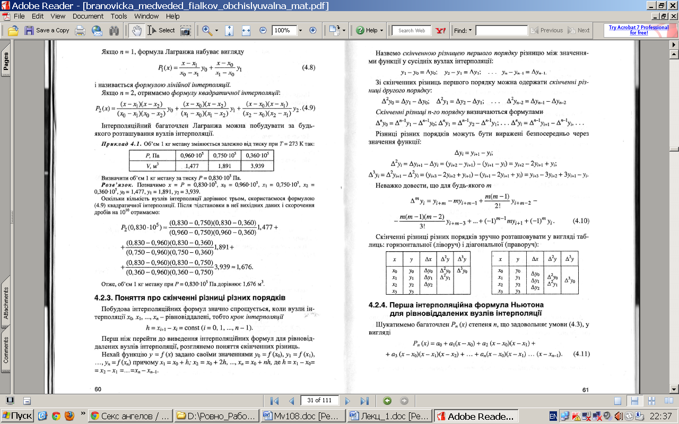Click the Find text input box
This screenshot has height=424, width=679.
click(x=501, y=30)
